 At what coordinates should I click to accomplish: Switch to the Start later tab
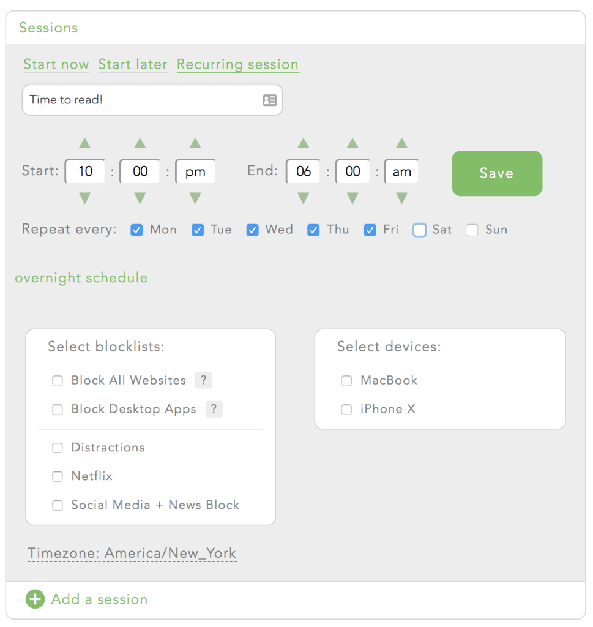133,64
